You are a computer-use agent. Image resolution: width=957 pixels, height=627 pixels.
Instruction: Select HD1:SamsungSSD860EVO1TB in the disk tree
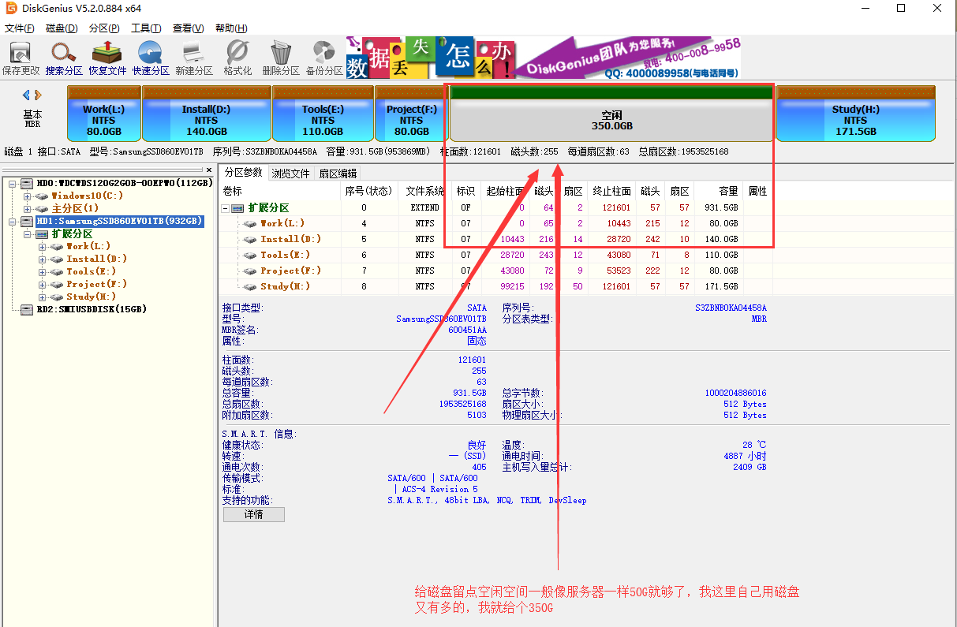pyautogui.click(x=120, y=222)
